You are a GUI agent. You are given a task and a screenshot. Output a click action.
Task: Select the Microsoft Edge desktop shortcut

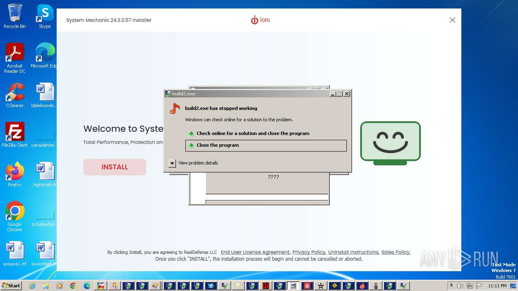pos(45,56)
